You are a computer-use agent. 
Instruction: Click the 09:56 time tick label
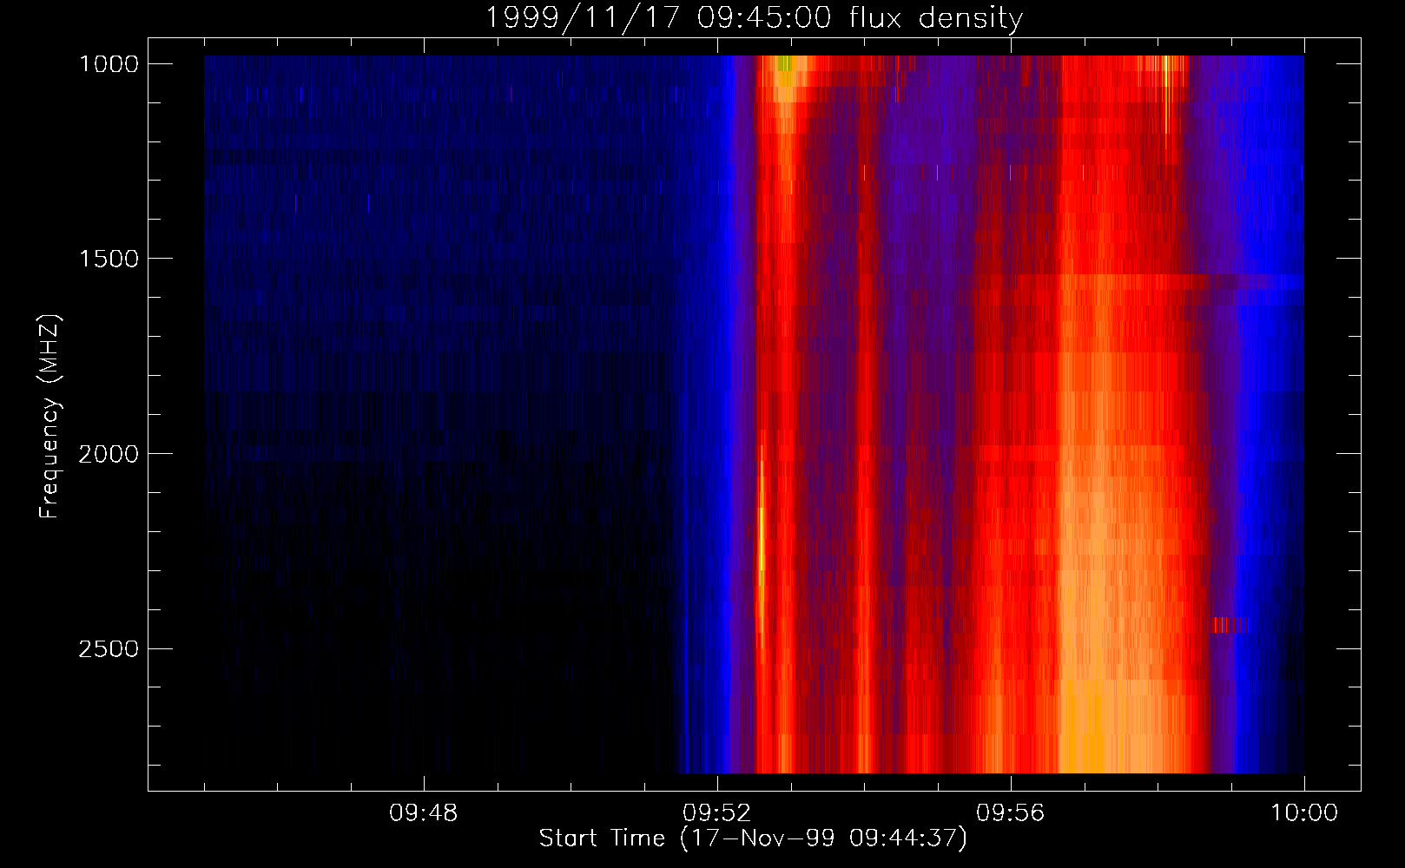1011,813
